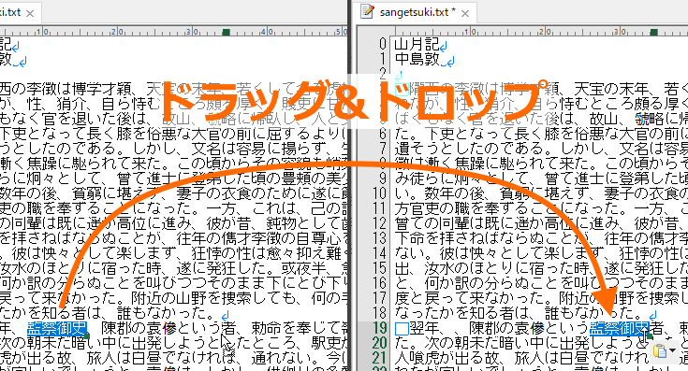Click the green column marker on the right ruler
This screenshot has width=688, height=371.
[653, 32]
